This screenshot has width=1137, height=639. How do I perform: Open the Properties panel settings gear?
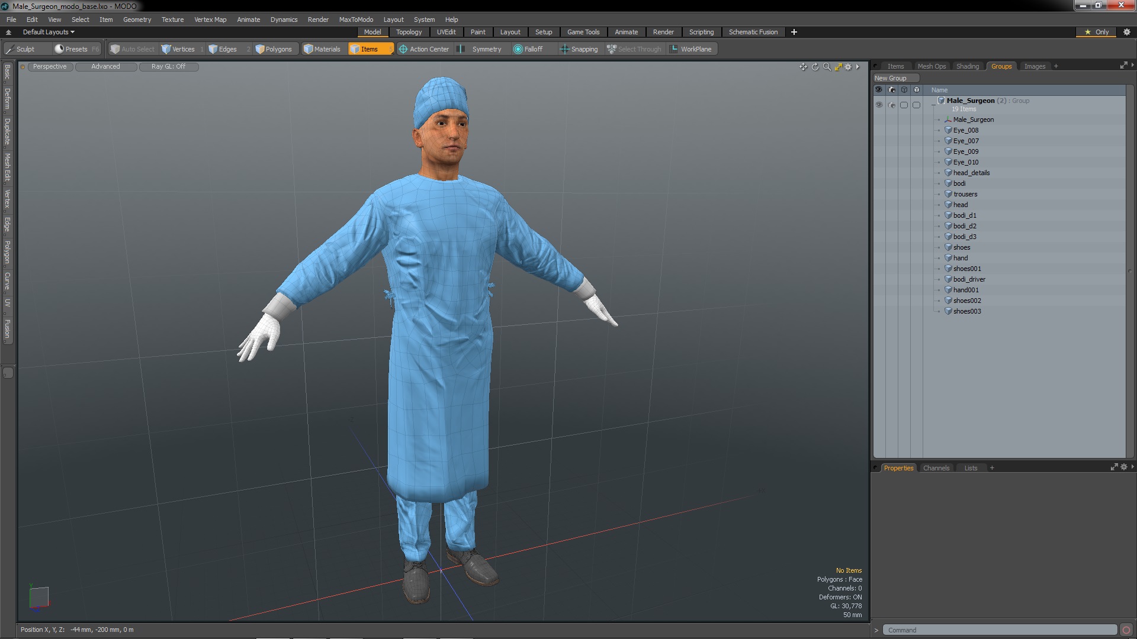click(x=1123, y=467)
